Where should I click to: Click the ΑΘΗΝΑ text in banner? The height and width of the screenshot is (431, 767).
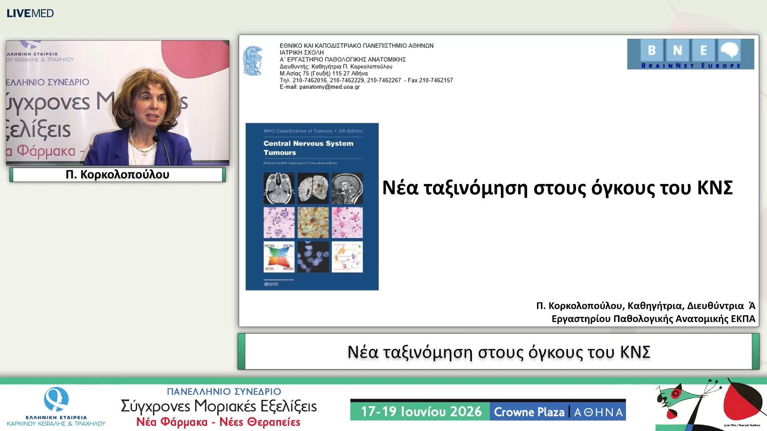tap(598, 412)
